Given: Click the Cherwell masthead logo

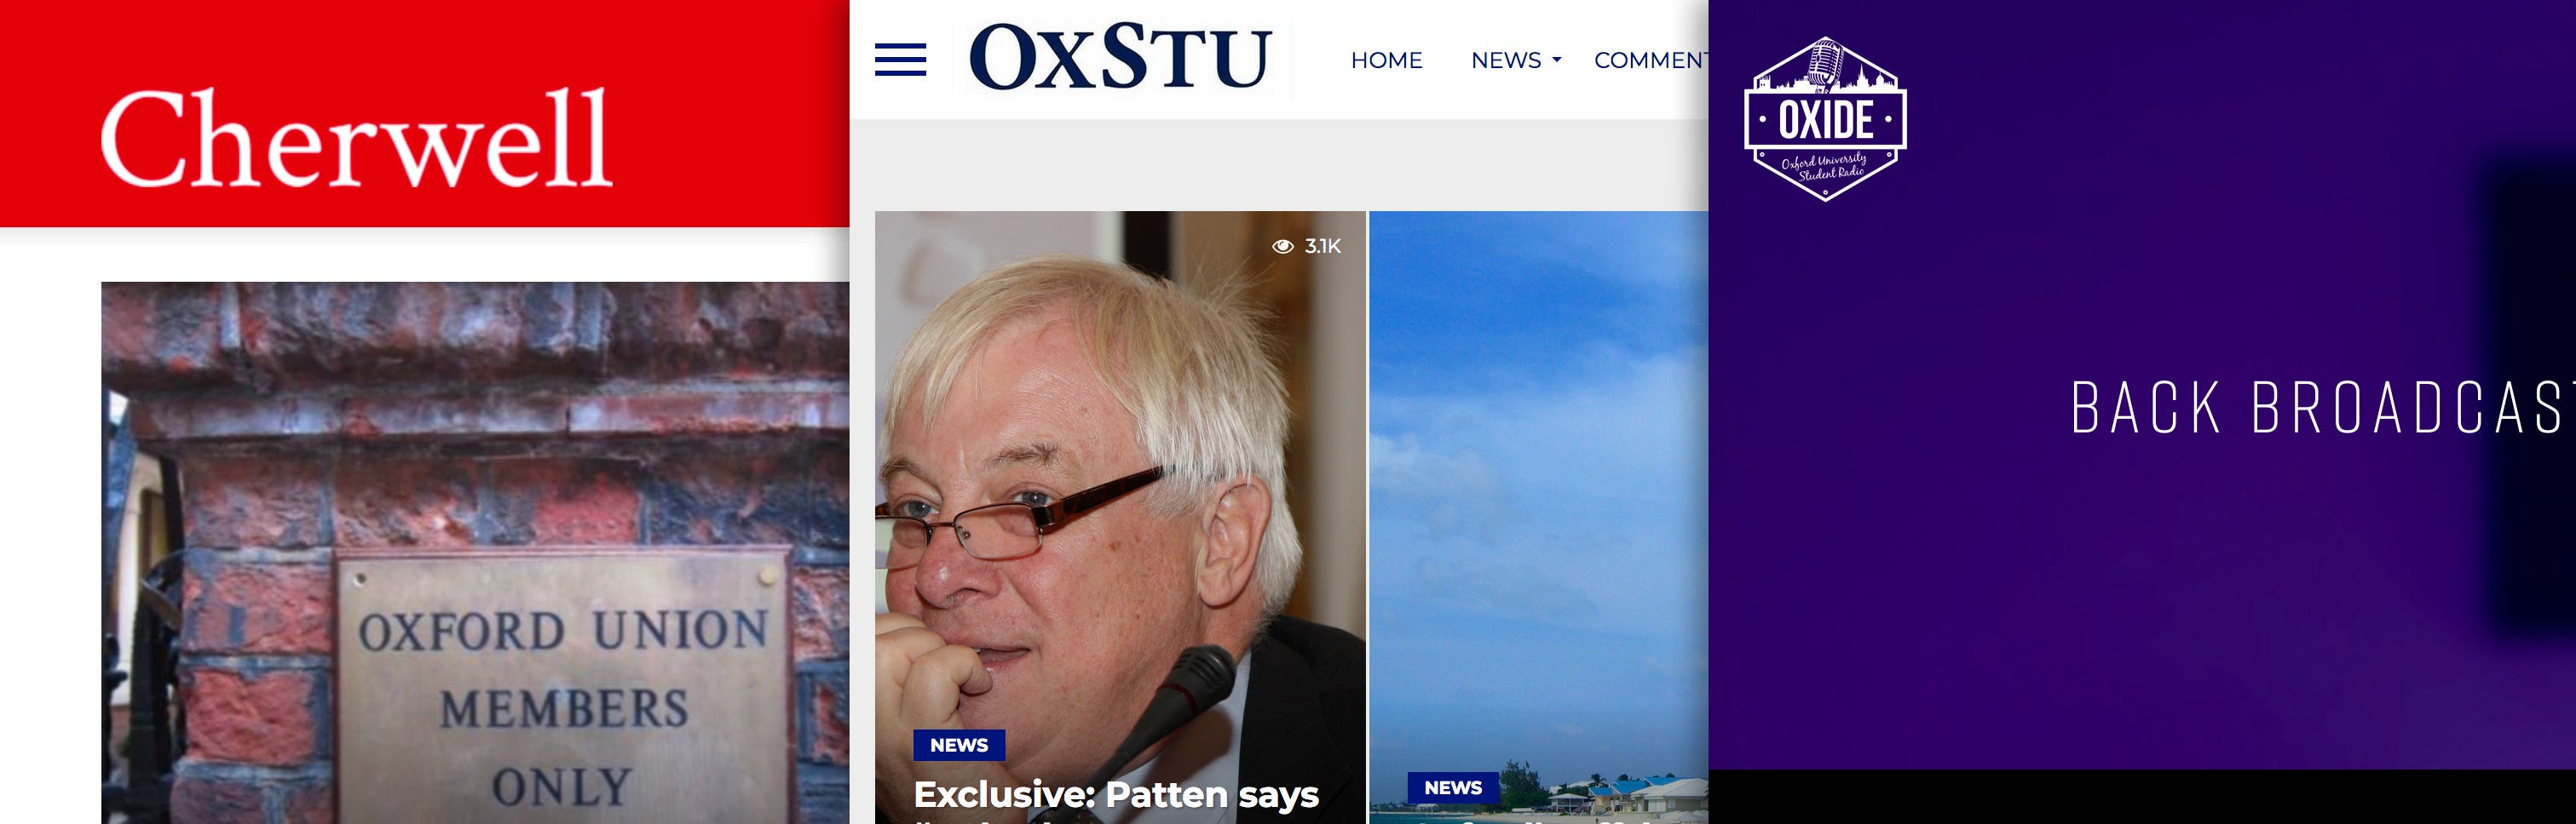Looking at the screenshot, I should click(x=356, y=137).
